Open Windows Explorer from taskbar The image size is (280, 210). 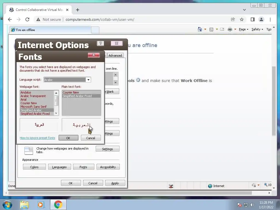[x=24, y=205]
